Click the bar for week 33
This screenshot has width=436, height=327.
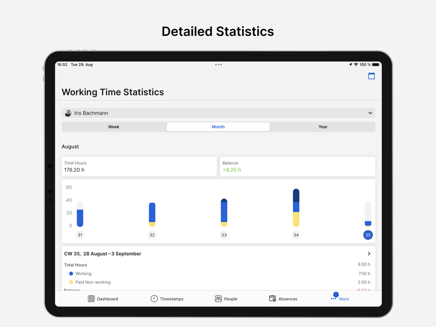[224, 213]
